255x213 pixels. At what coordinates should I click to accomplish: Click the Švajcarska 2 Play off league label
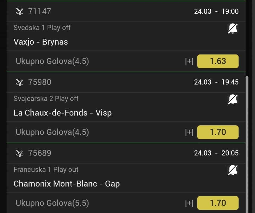point(46,99)
